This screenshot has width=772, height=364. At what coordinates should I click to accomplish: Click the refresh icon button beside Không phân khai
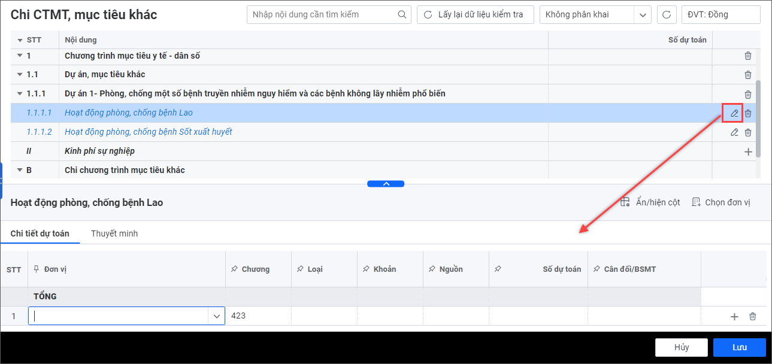click(x=667, y=15)
